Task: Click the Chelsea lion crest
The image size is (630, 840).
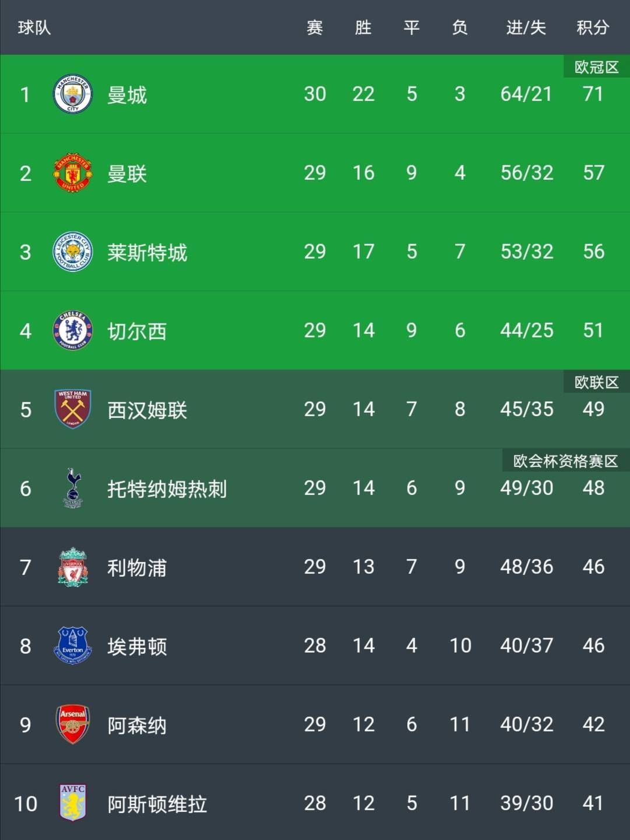Action: click(73, 331)
